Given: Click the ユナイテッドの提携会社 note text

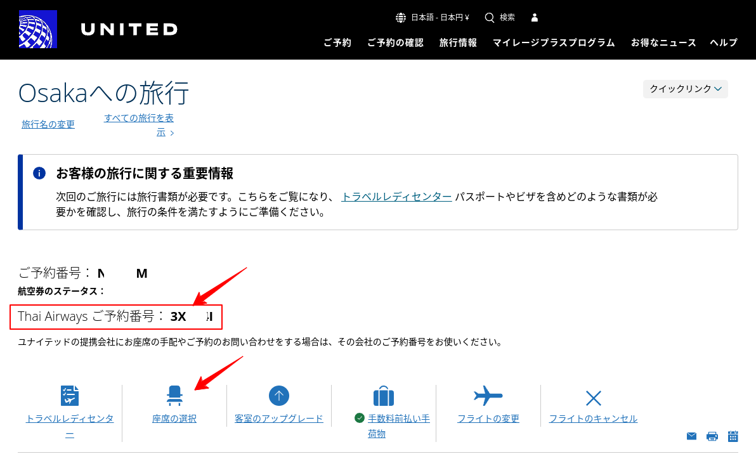Looking at the screenshot, I should [261, 342].
